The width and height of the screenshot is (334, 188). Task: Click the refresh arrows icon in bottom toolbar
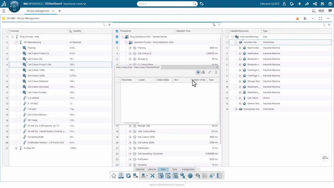128,175
